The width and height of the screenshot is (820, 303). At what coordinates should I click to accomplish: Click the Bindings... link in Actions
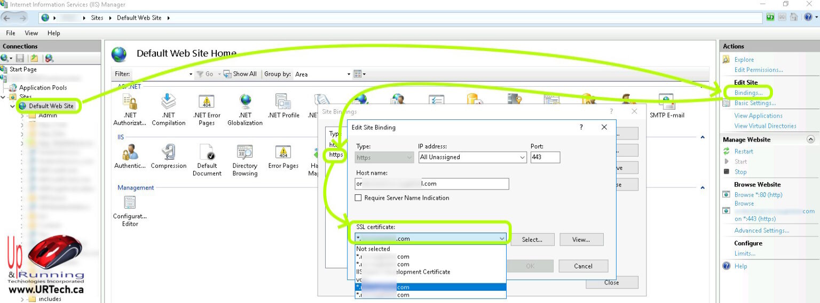coord(748,93)
